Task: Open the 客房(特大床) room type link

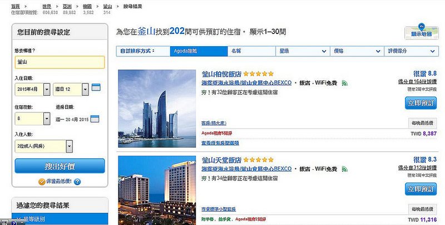Action: (x=214, y=123)
